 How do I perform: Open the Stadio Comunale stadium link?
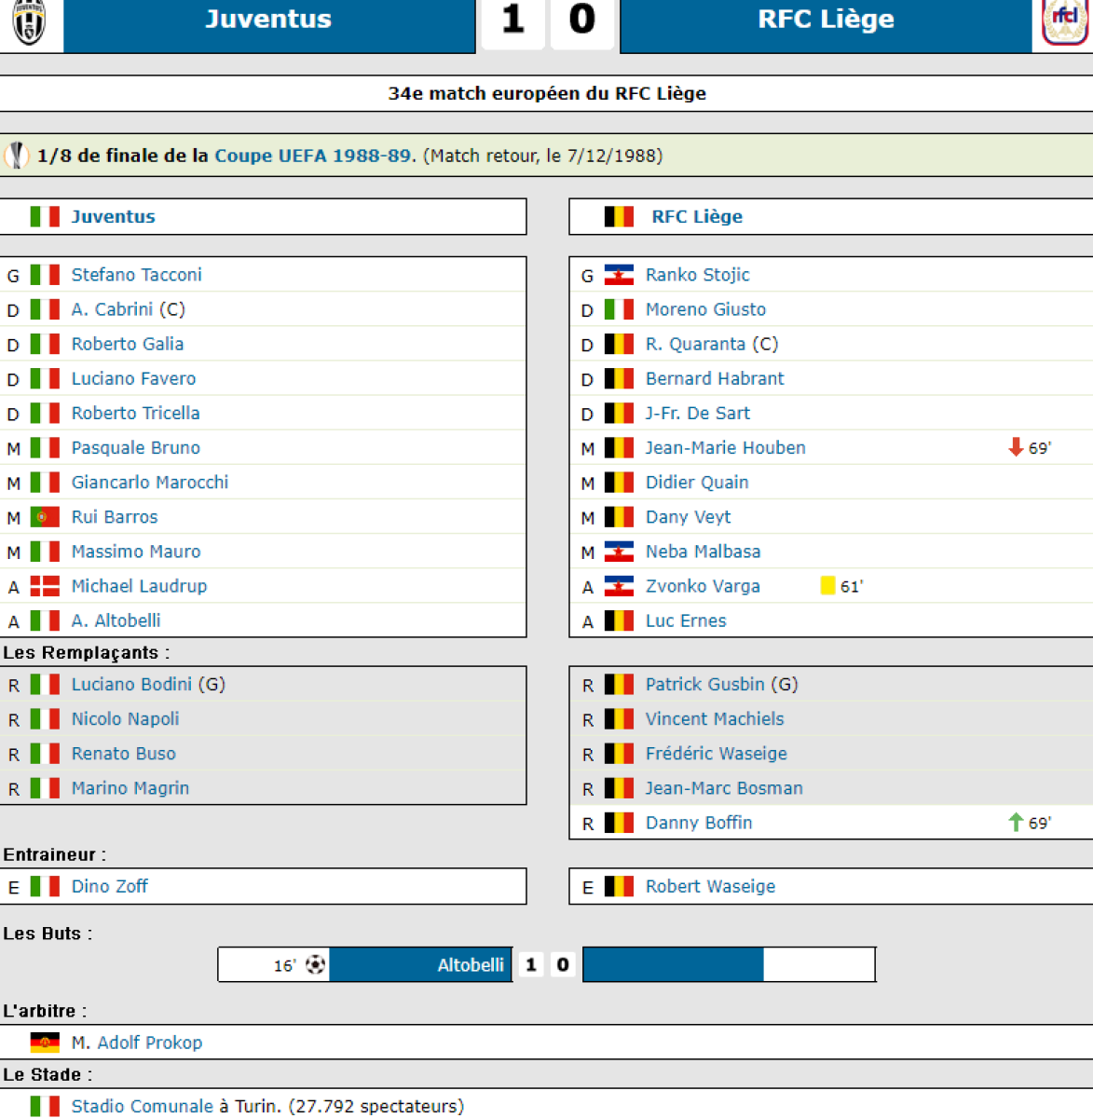[143, 1106]
